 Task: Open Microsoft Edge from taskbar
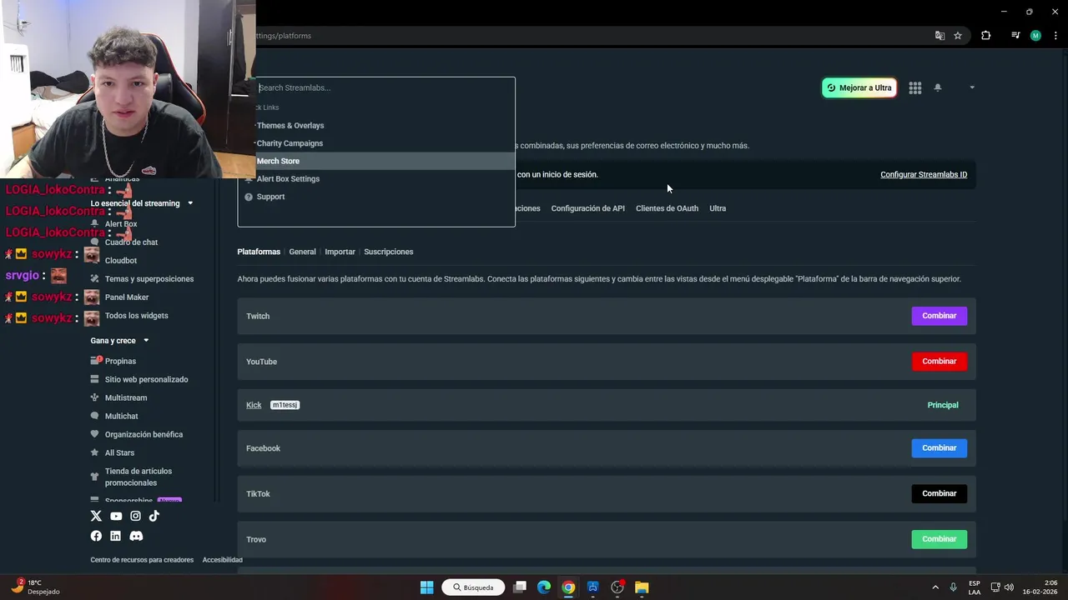[x=544, y=587]
